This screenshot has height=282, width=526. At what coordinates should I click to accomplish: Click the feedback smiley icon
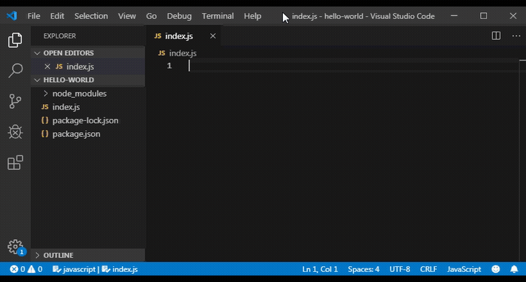[x=495, y=269]
